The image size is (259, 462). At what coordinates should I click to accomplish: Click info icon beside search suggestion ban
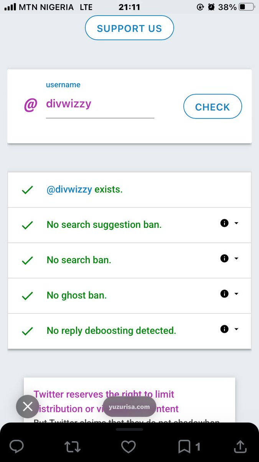(224, 223)
